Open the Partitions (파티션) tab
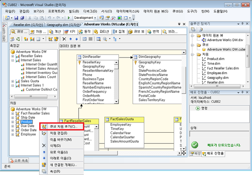Screen dimensions: 252x175 [x=102, y=32]
